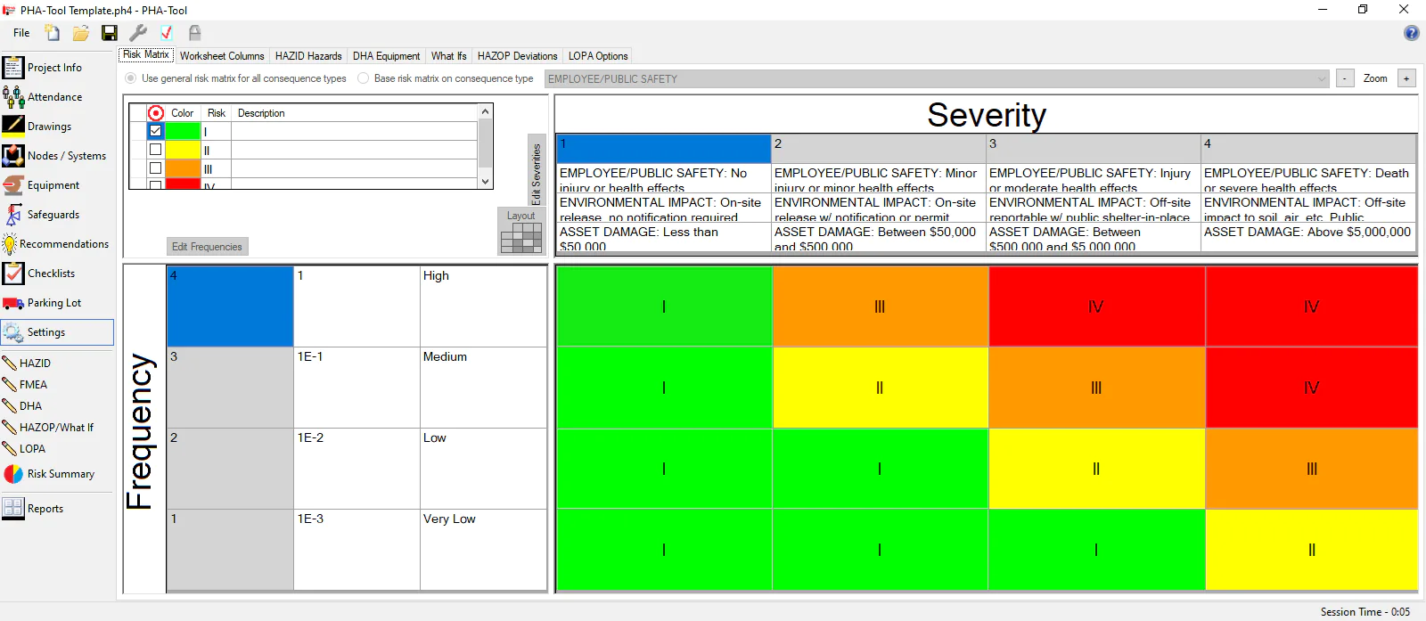Switch to the Worksheet Columns tab
This screenshot has width=1426, height=621.
tap(222, 56)
